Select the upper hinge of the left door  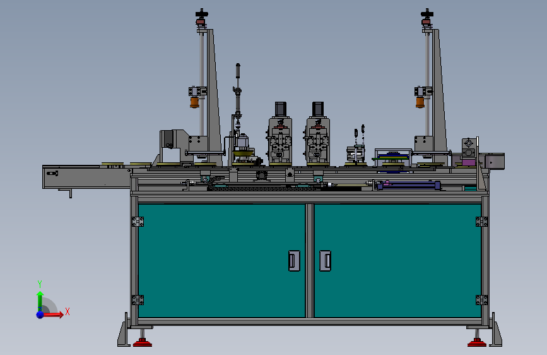(138, 222)
